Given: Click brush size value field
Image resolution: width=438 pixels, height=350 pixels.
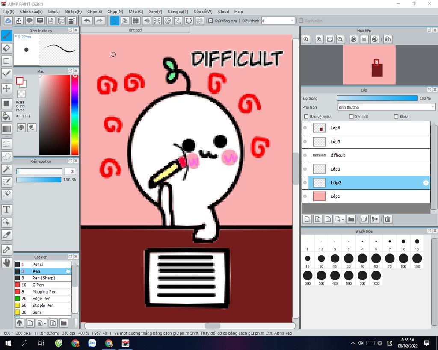Looking at the screenshot, I should [x=70, y=171].
